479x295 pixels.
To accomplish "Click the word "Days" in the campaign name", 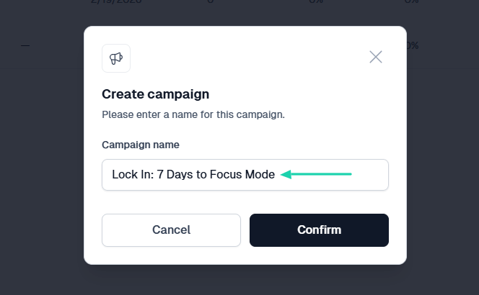I will coord(180,174).
